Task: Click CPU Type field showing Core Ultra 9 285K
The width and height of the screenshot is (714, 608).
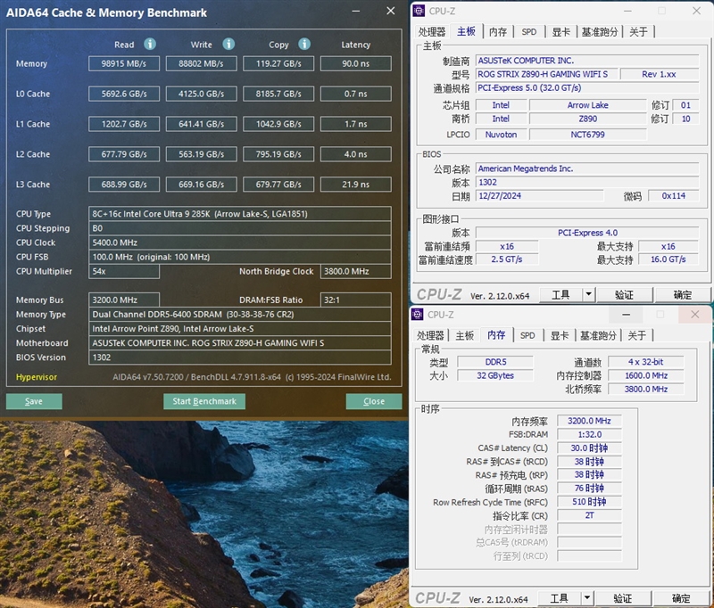Action: [240, 214]
